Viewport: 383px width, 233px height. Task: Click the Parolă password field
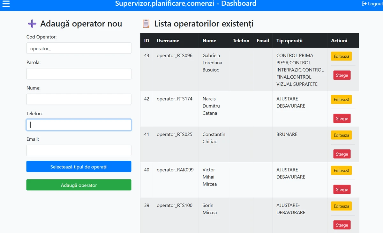click(x=79, y=74)
